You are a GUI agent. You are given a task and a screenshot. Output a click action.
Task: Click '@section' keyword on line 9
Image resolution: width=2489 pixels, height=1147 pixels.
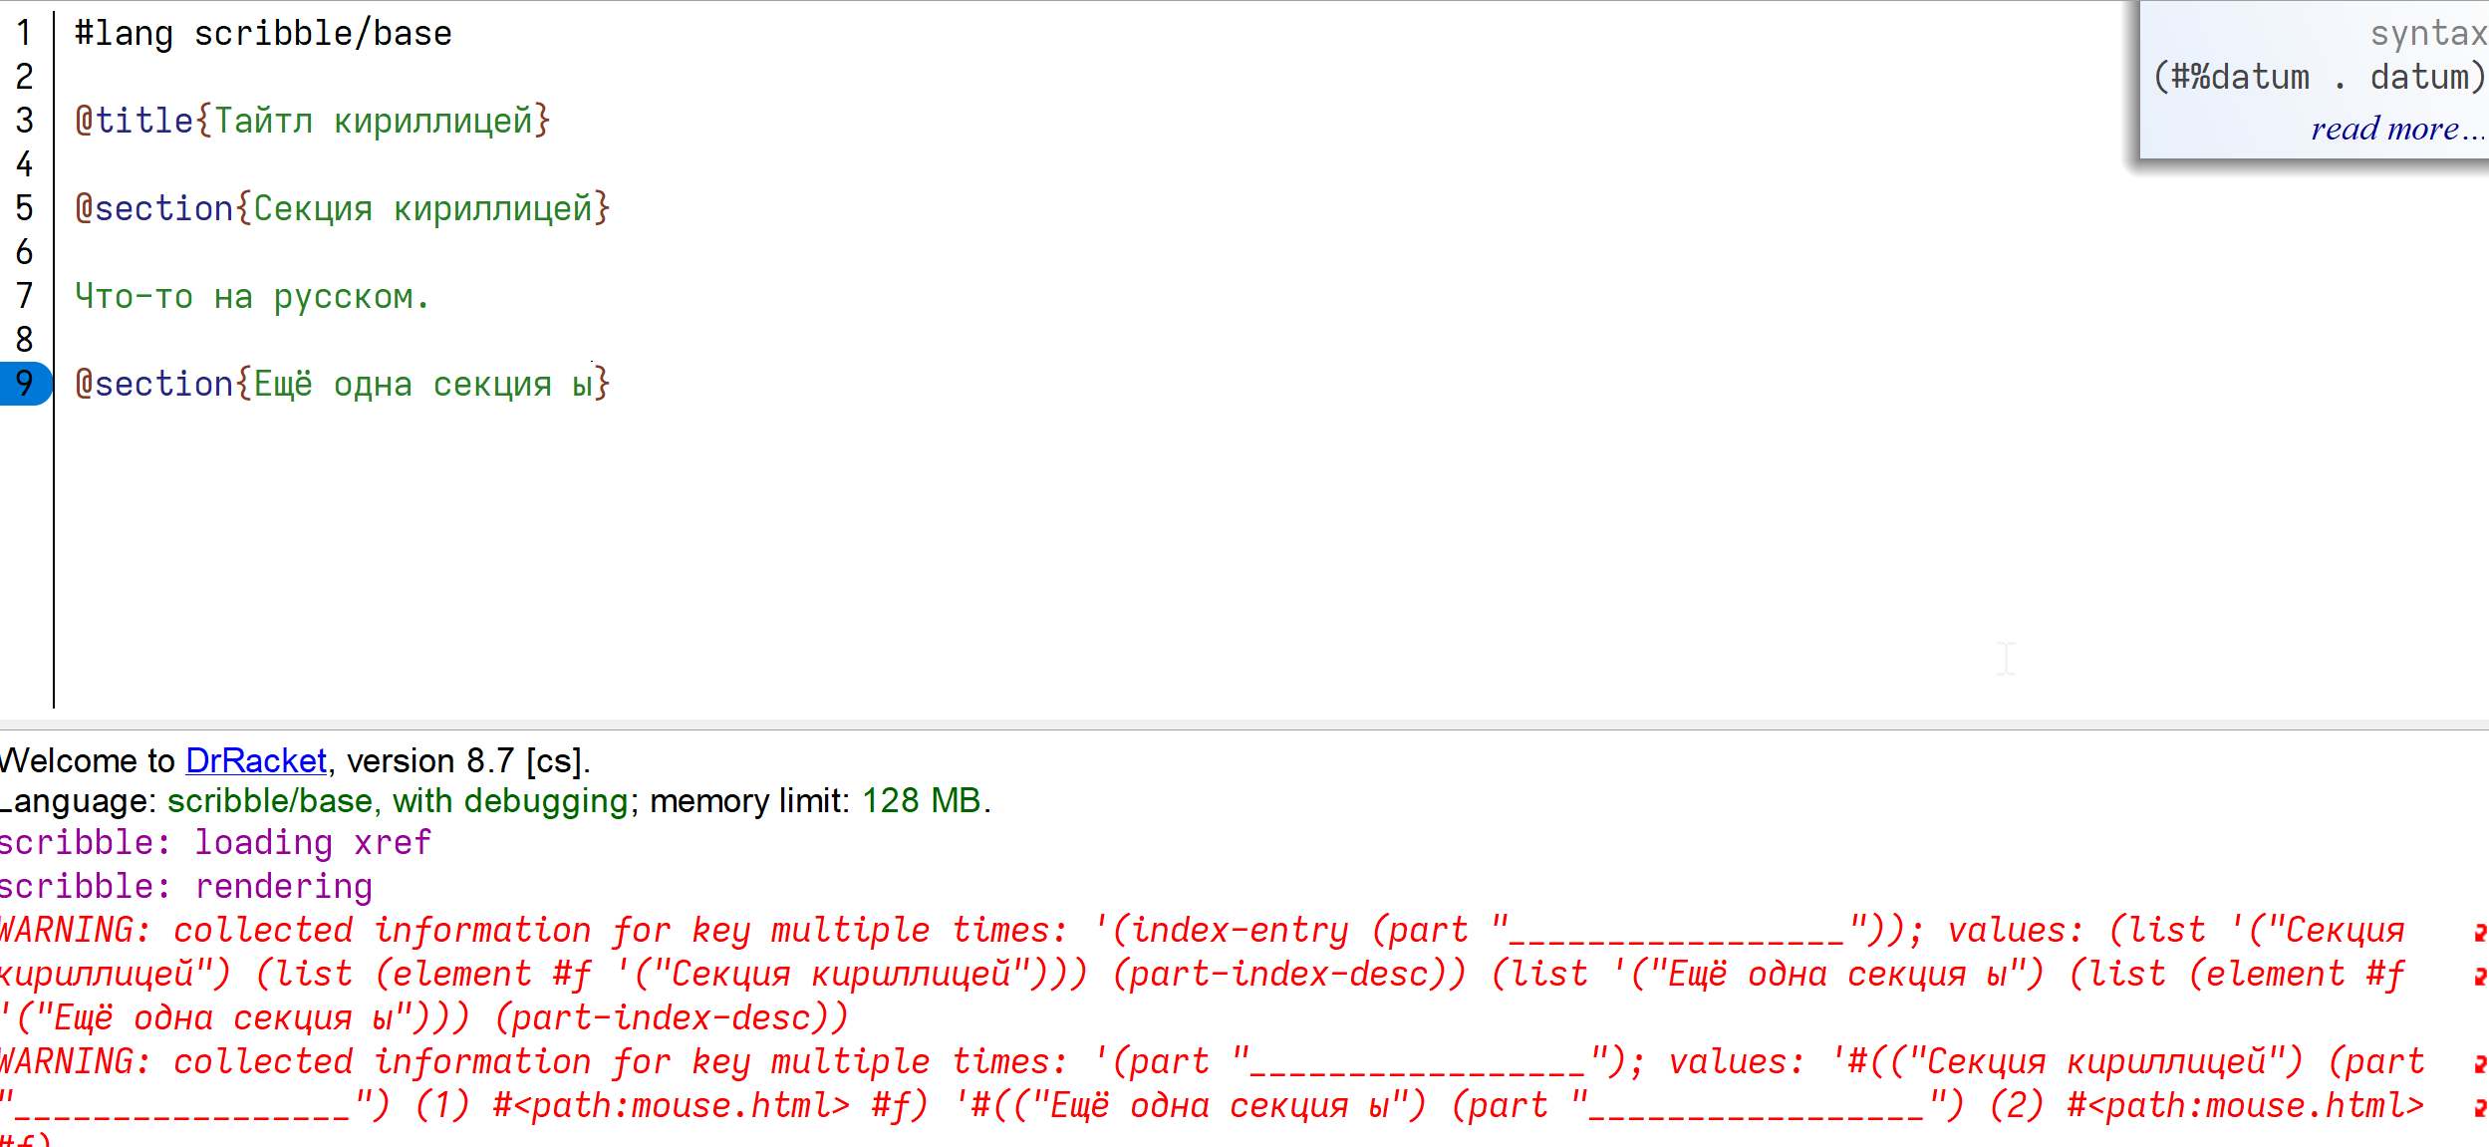point(154,385)
